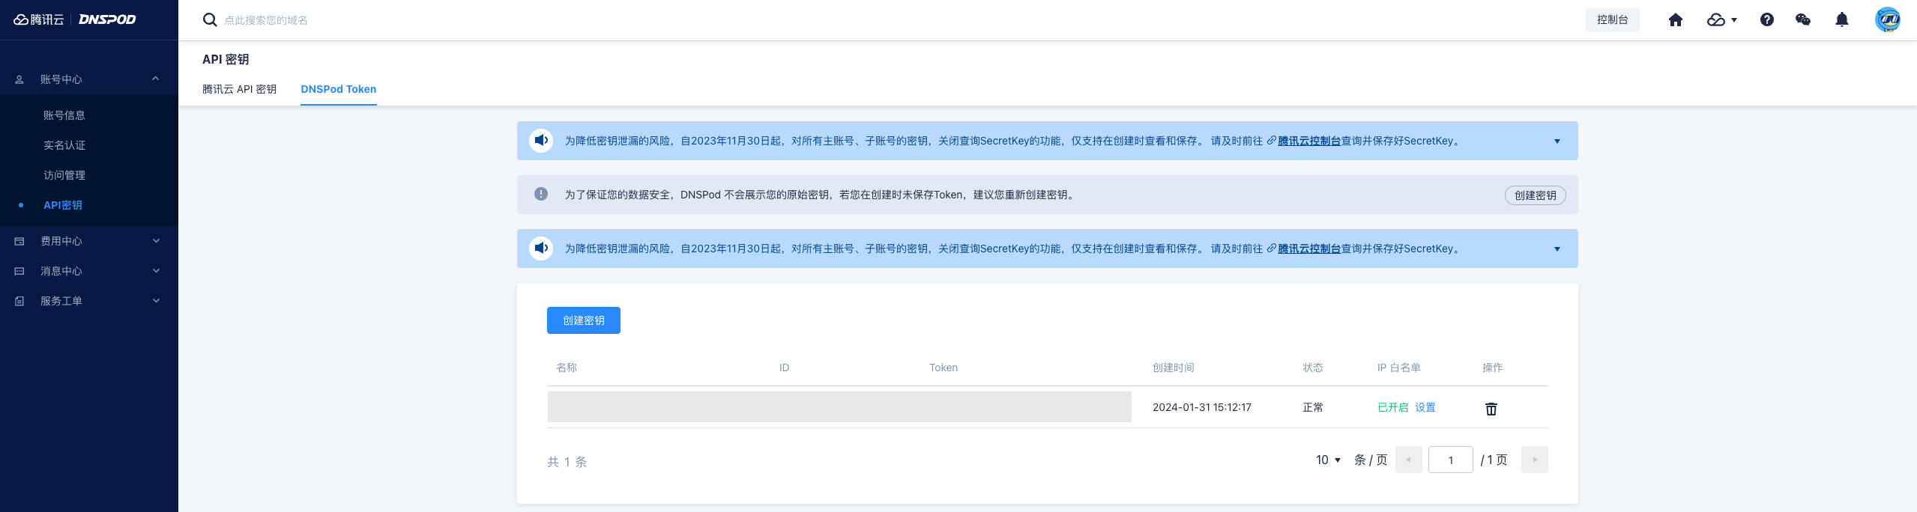1917x512 pixels.
Task: Click the 创建时间 column header
Action: [x=1174, y=368]
